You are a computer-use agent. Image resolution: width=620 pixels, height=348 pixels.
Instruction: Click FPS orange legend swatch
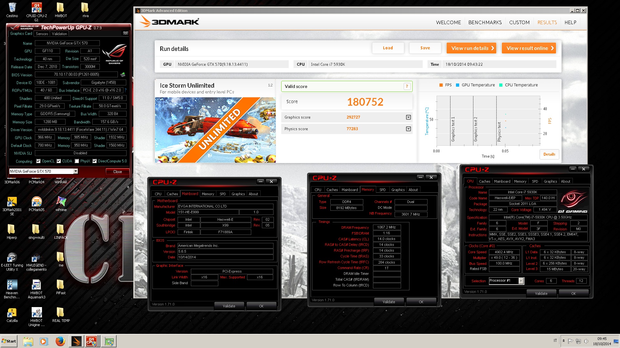(441, 85)
